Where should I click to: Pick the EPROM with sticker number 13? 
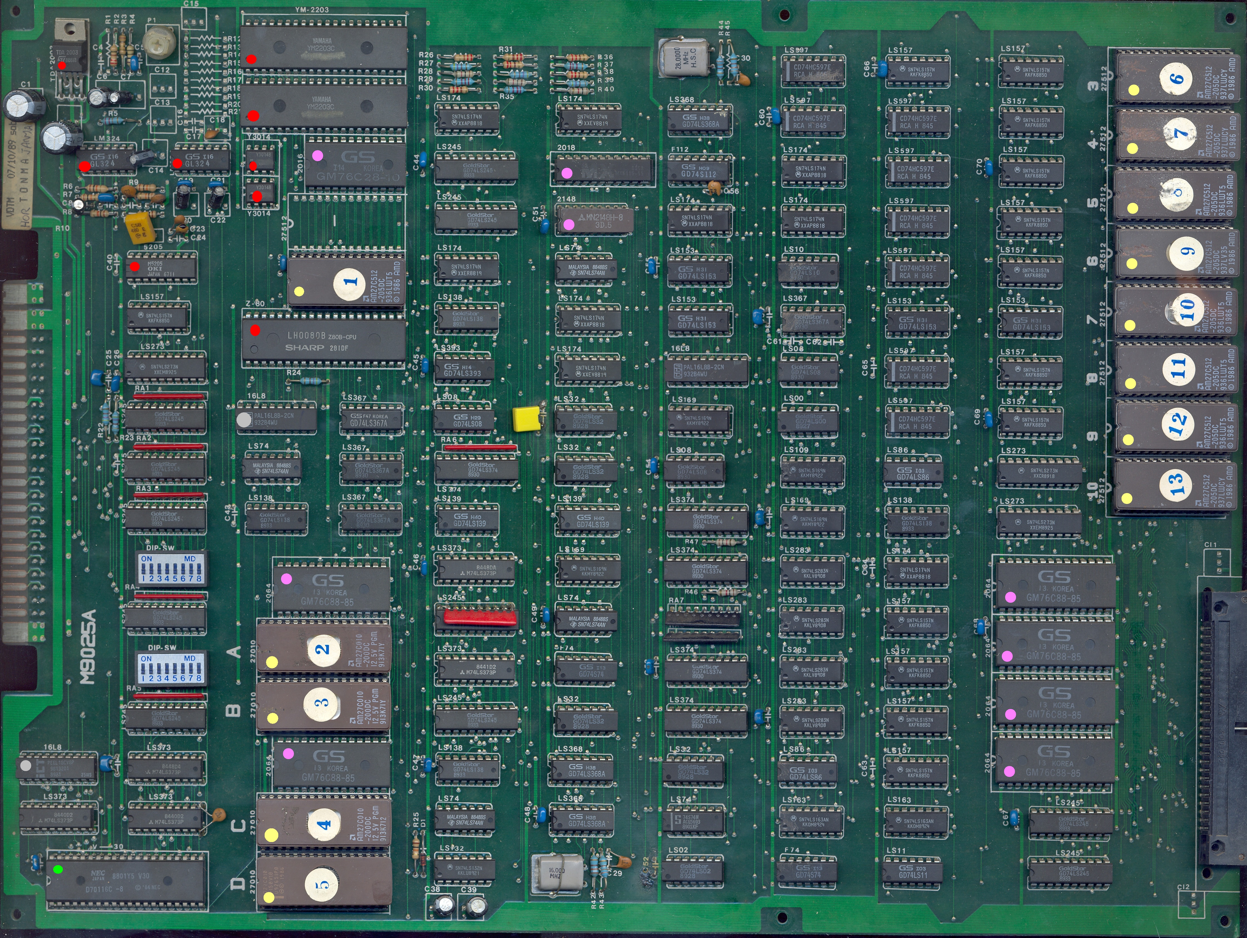(1175, 485)
